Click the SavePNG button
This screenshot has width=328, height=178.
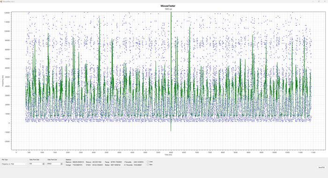321,167
